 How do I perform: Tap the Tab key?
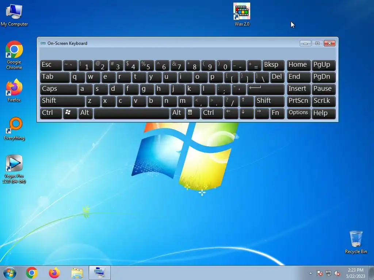55,78
